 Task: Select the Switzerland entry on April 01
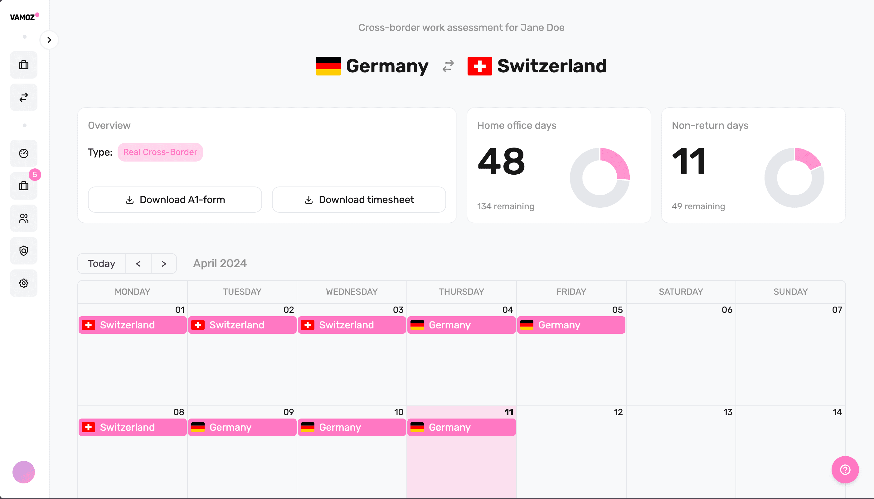point(132,325)
